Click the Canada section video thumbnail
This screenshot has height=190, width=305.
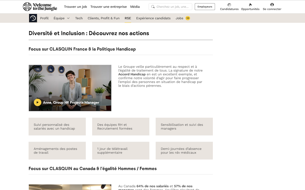pyautogui.click(x=70, y=187)
